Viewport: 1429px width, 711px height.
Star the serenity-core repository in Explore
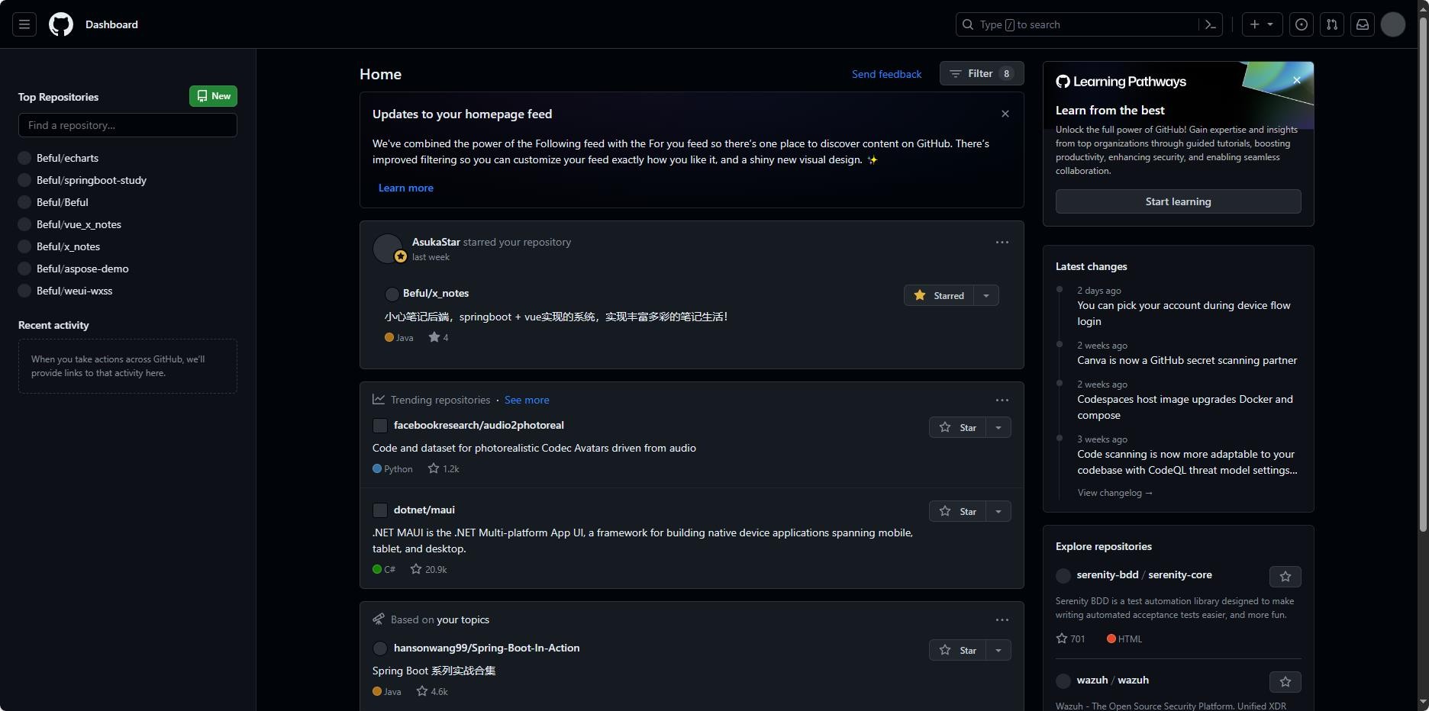[1285, 577]
